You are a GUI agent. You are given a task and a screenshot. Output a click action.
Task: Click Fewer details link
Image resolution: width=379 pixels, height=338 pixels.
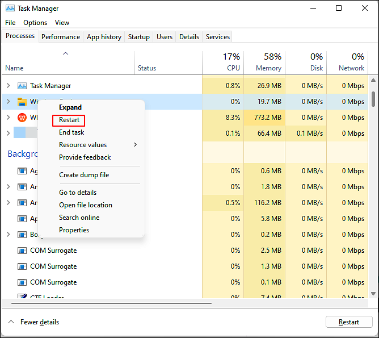(x=40, y=322)
